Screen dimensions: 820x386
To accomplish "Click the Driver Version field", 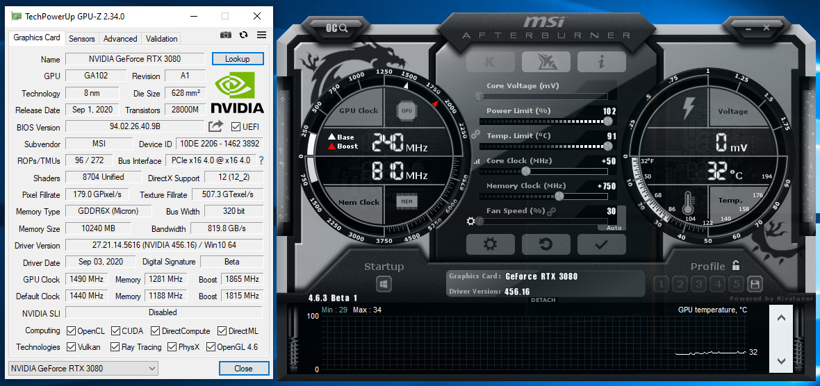I will tap(165, 245).
